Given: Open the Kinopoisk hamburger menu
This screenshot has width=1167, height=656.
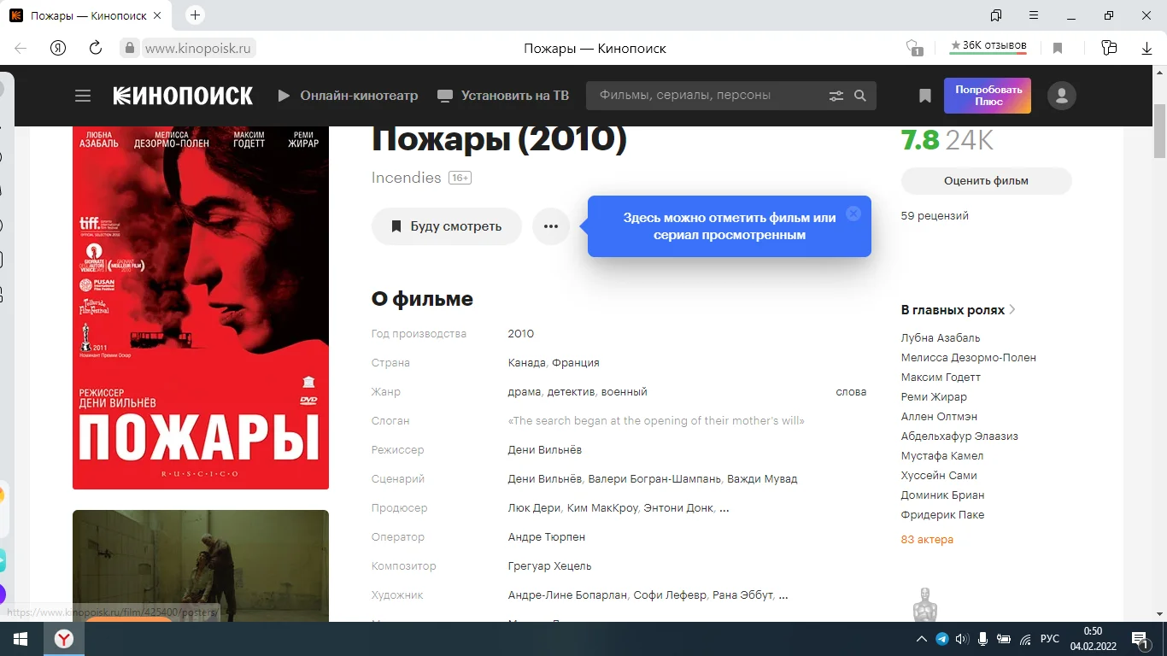Looking at the screenshot, I should point(83,96).
